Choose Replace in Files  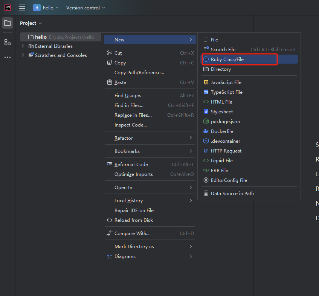(150, 115)
